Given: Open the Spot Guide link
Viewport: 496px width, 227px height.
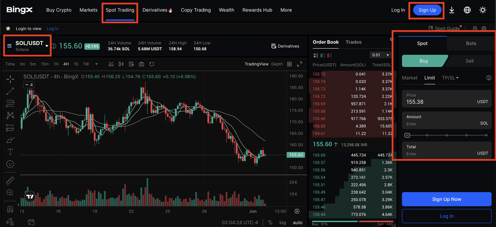Looking at the screenshot, I should click(x=444, y=28).
